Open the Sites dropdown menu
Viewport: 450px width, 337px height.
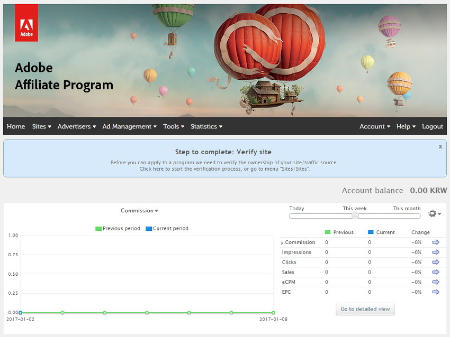(42, 126)
